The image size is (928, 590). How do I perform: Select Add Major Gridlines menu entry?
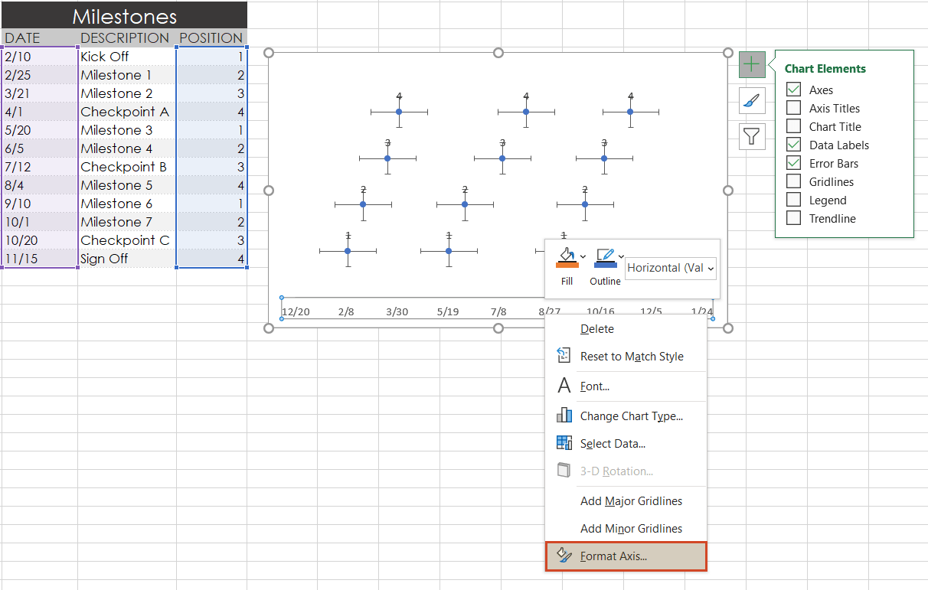[x=631, y=500]
